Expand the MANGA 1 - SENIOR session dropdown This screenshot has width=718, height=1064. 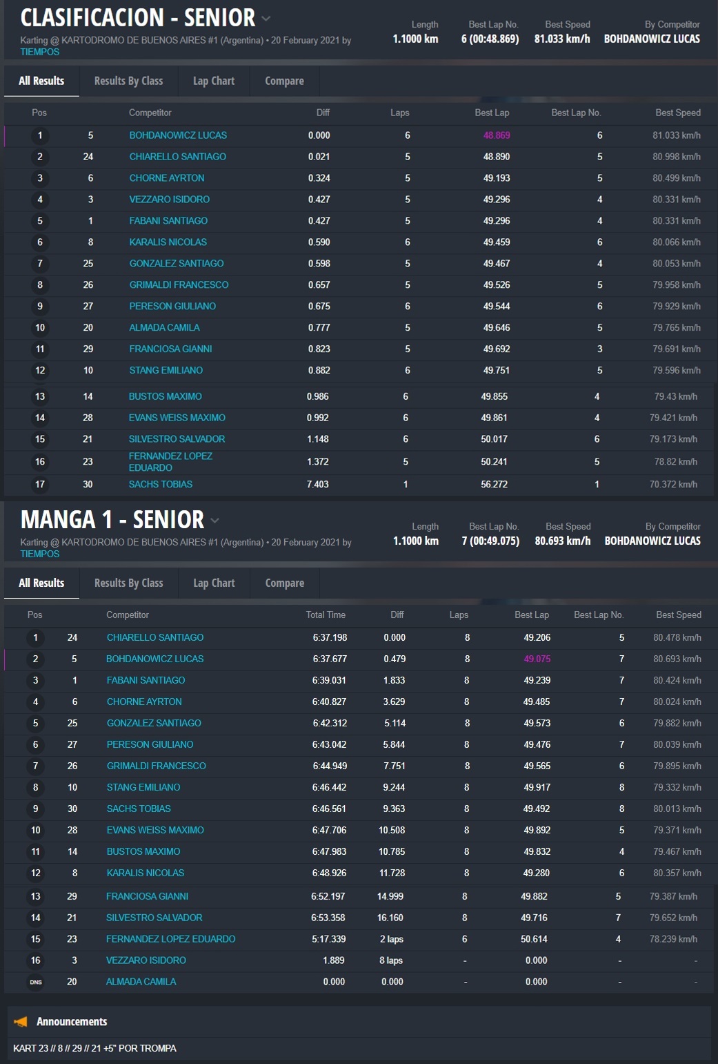[x=215, y=521]
